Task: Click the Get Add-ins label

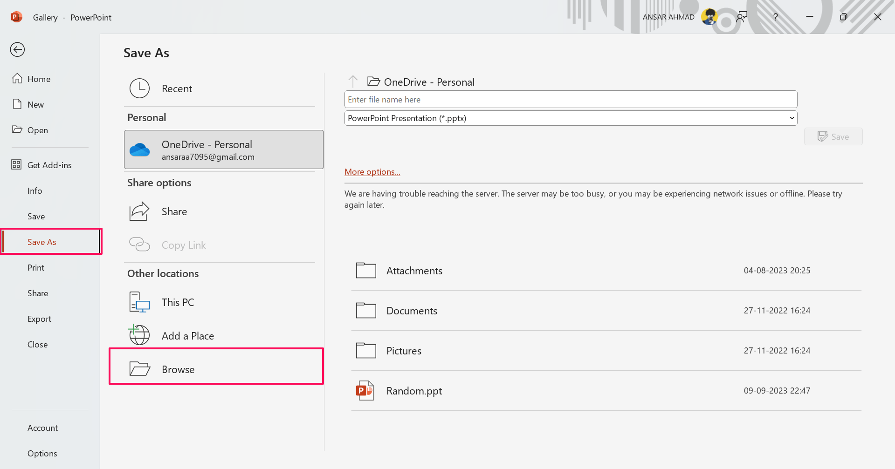Action: (49, 165)
